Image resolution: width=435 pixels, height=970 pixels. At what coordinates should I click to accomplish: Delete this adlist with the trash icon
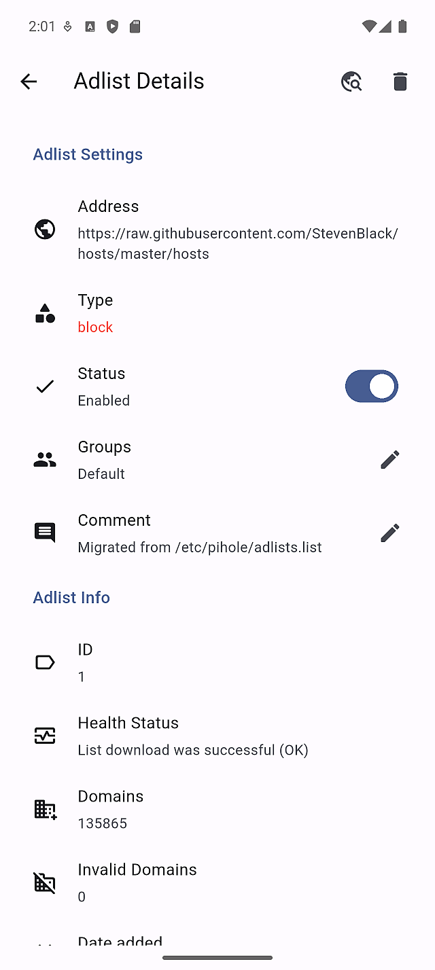pyautogui.click(x=400, y=82)
